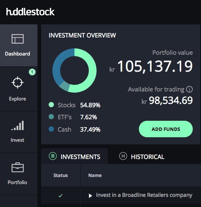Show Available for trading info icon
This screenshot has height=207, width=201.
pyautogui.click(x=189, y=89)
